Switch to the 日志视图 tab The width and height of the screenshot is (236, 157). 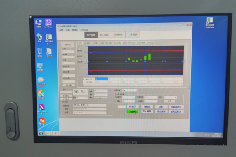coord(132,35)
